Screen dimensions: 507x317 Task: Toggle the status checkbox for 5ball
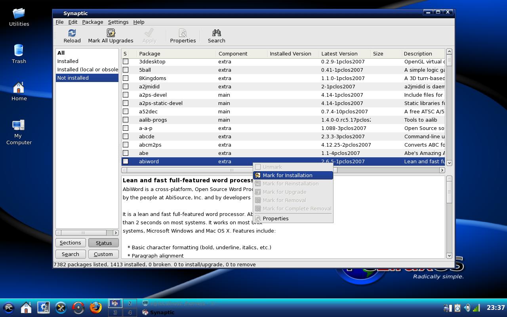point(126,70)
